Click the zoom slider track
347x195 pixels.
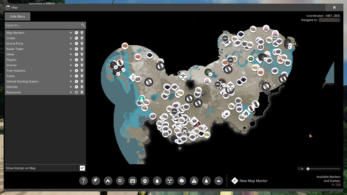[324, 169]
